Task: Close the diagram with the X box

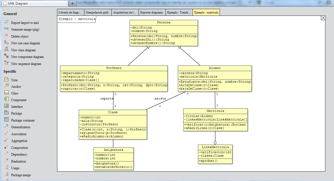Action: pos(323,18)
